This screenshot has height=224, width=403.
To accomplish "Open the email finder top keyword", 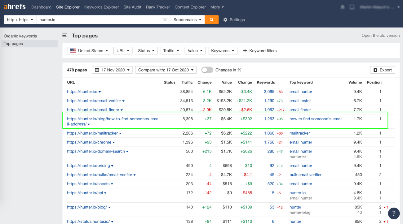I will click(x=300, y=110).
